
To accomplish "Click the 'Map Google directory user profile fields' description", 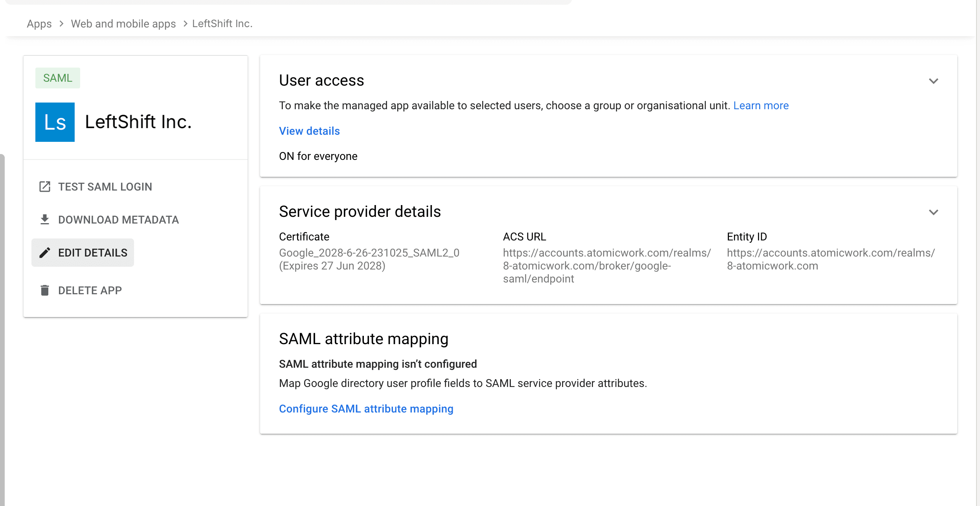I will click(x=463, y=383).
